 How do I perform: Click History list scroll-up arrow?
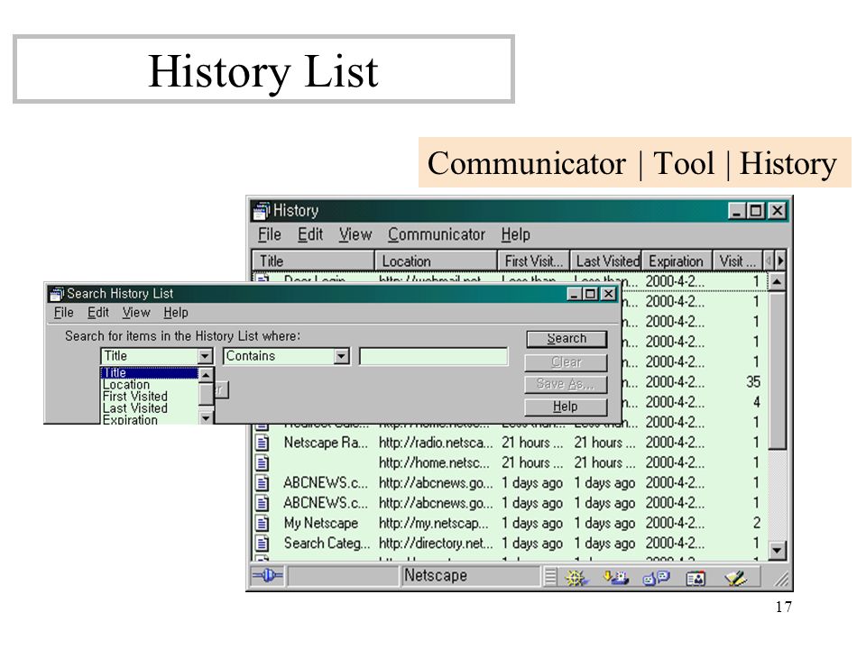coord(777,282)
